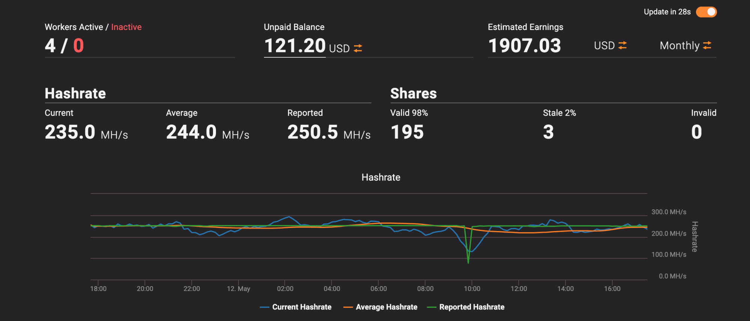Change Estimated Earnings currency USD label
The width and height of the screenshot is (750, 321).
(604, 46)
